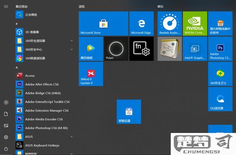Image resolution: width=236 pixels, height=155 pixels.
Task: Open Pictures from the Start sidebar
Action: pos(6,126)
